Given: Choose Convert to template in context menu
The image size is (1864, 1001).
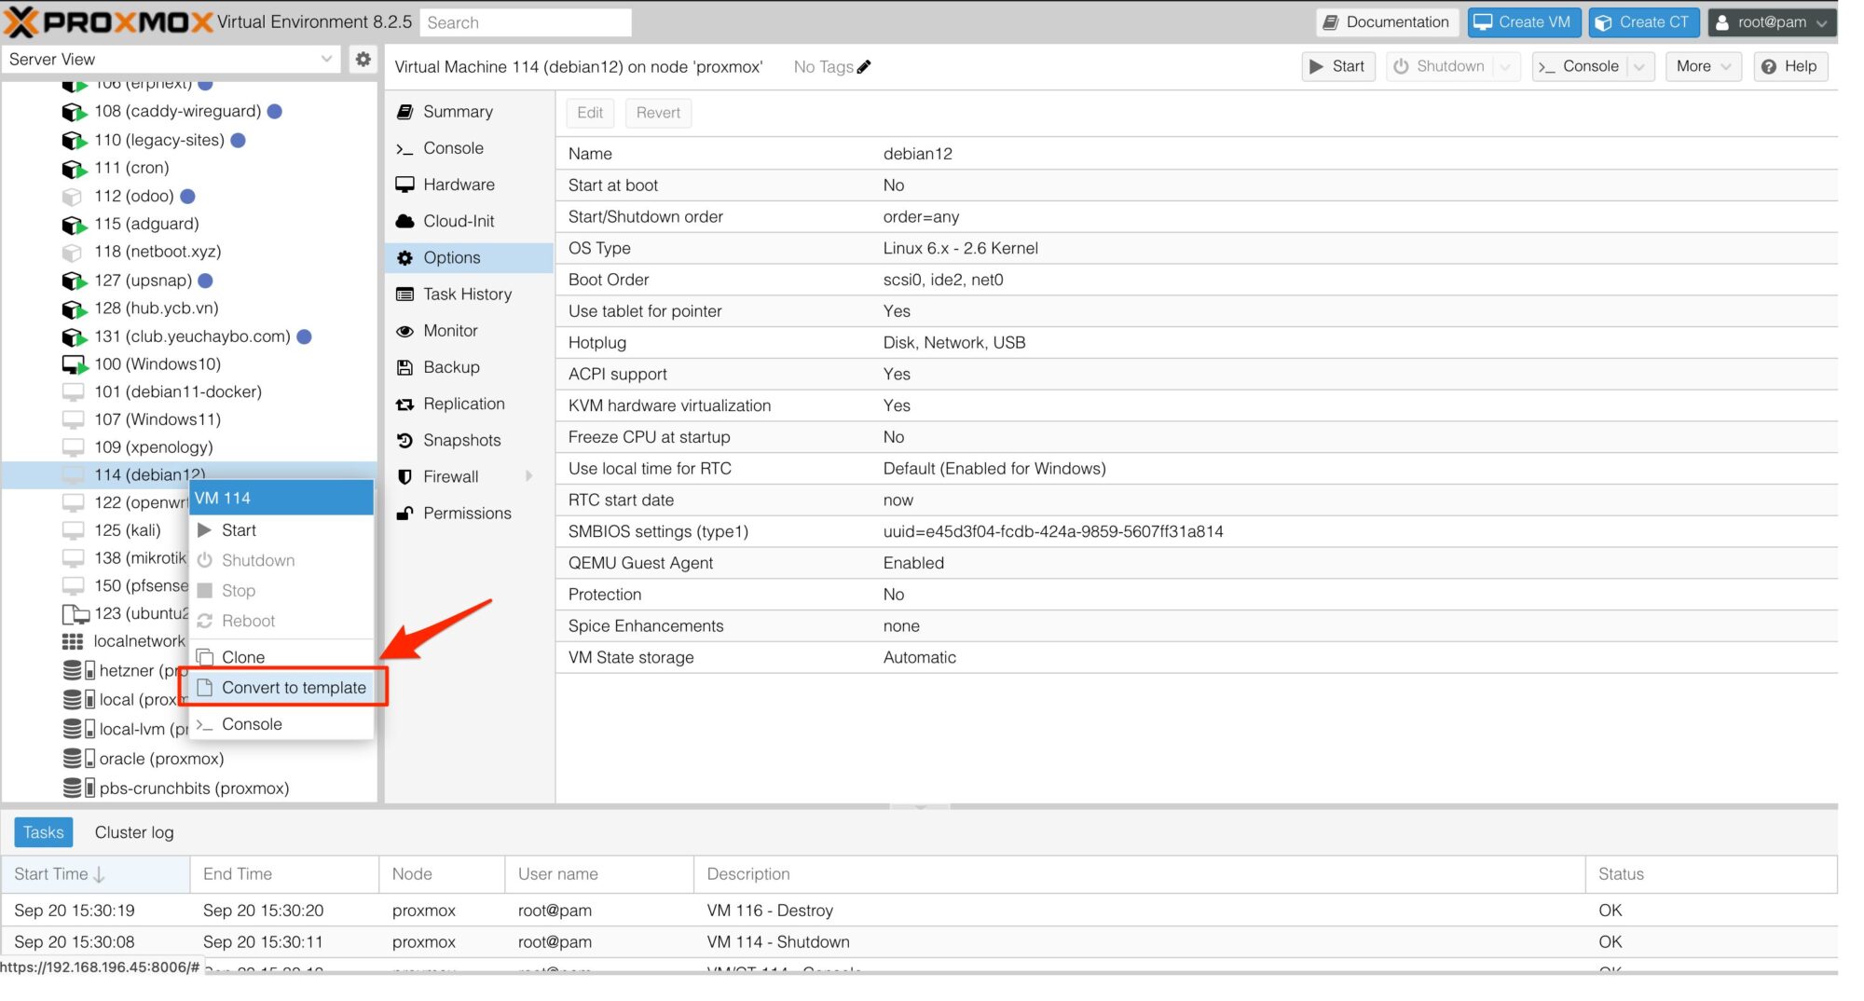Looking at the screenshot, I should click(293, 688).
